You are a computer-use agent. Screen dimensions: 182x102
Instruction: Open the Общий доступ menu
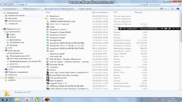pyautogui.click(x=31, y=9)
